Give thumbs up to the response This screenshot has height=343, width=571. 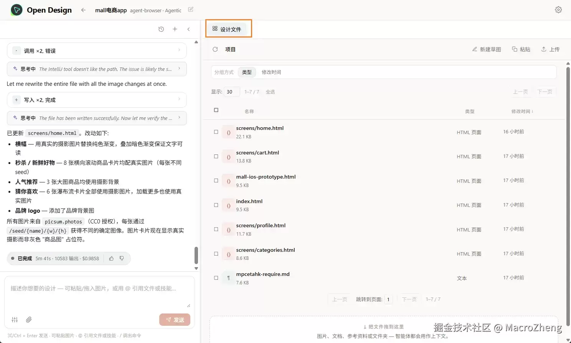click(111, 258)
